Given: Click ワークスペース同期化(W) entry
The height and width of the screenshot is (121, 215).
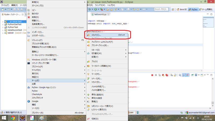Looking at the screenshot, I should [107, 66].
